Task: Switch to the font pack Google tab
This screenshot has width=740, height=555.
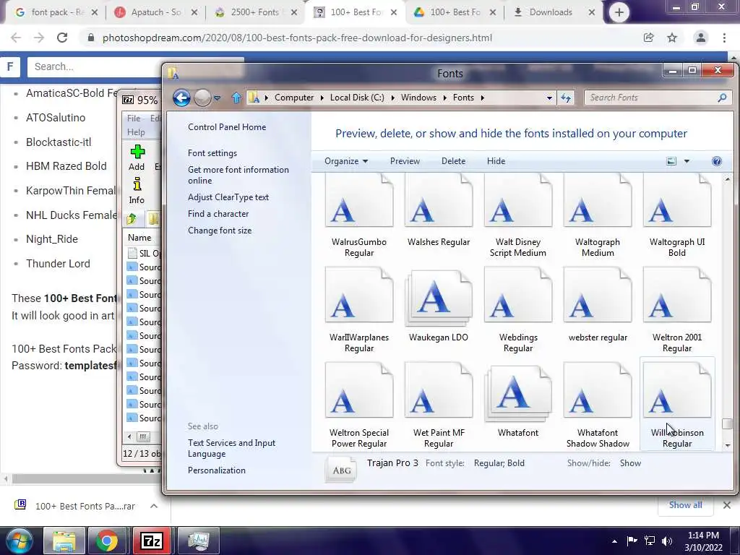Action: pos(56,12)
